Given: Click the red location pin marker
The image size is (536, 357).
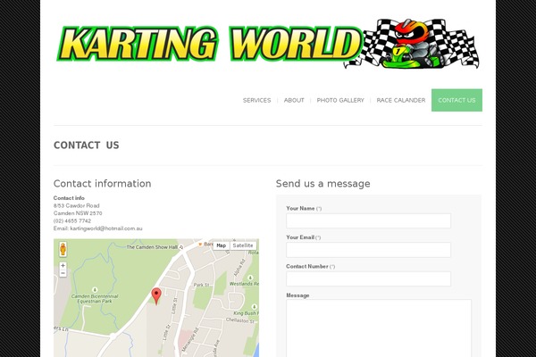Looking at the screenshot, I should point(156,296).
